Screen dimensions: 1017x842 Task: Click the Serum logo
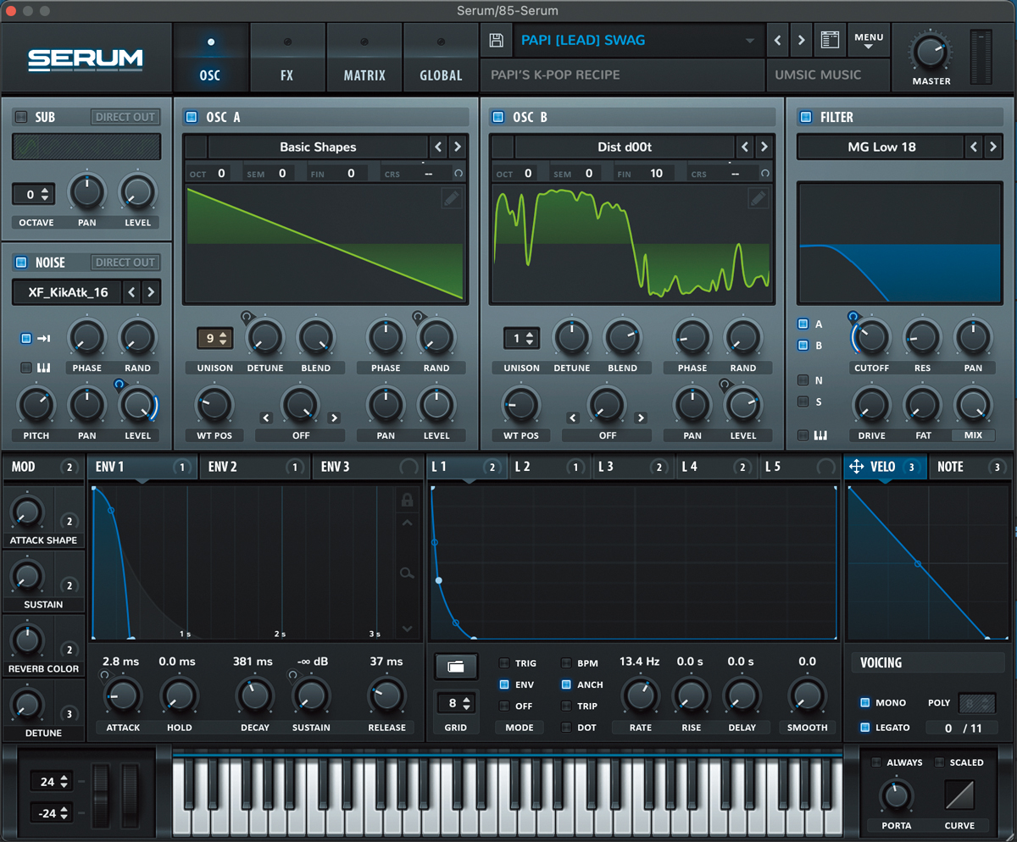pos(86,58)
